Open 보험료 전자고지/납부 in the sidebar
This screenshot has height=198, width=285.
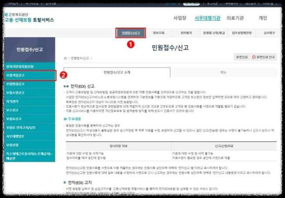30,127
